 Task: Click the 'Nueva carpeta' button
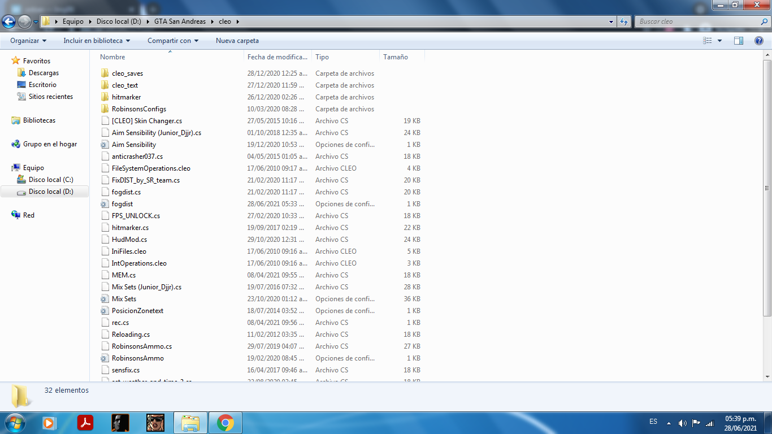coord(237,41)
